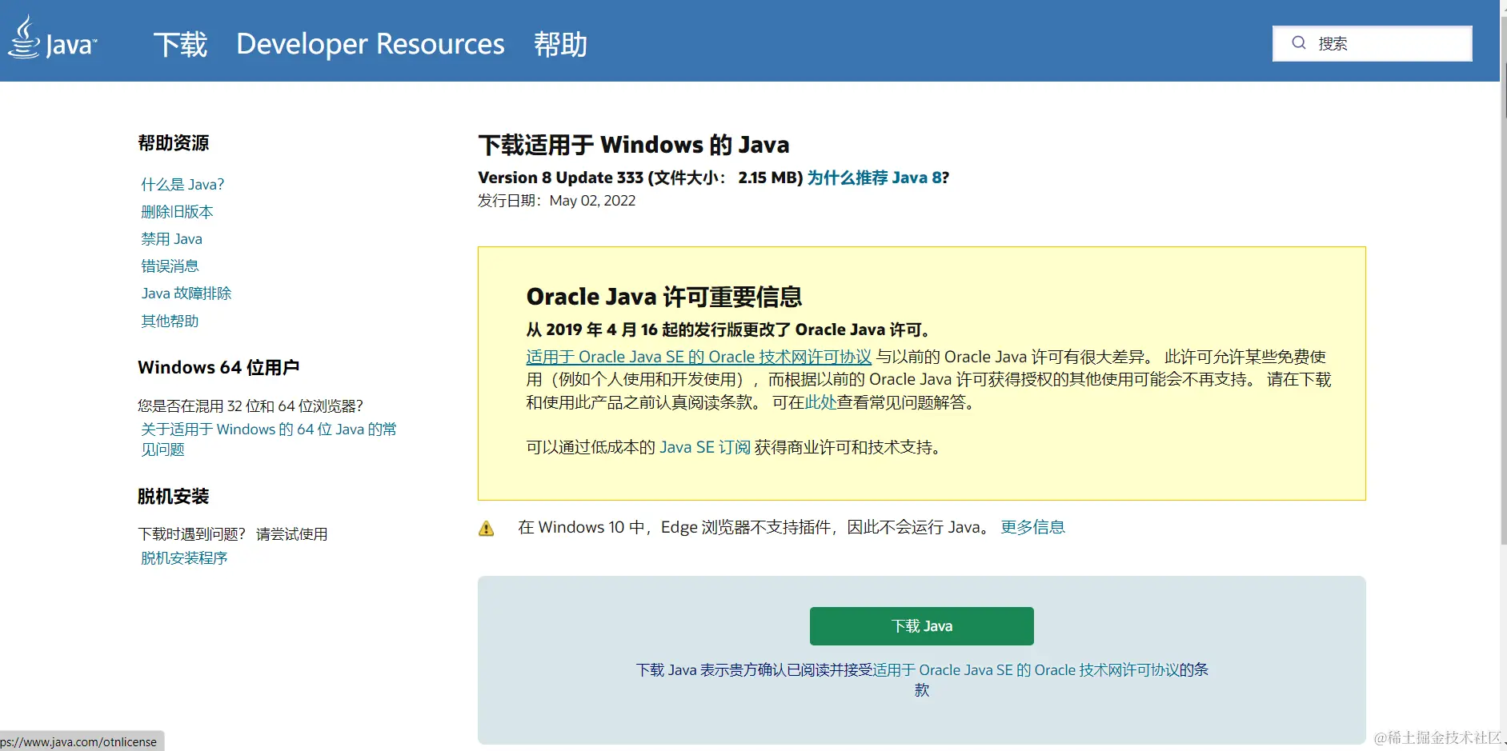
Task: Open the 下载 menu in header
Action: tap(180, 44)
